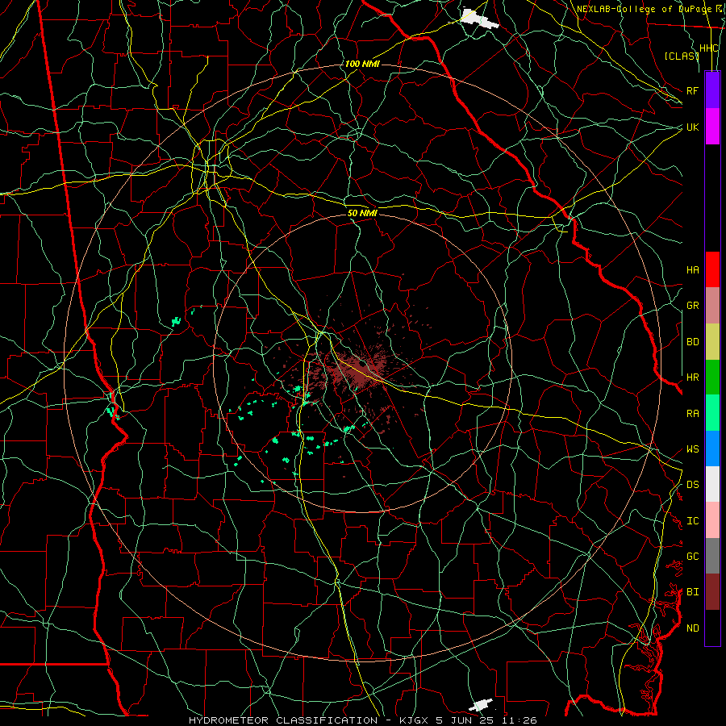Click the ND legend label
Screen dimensions: 726x726
(692, 628)
